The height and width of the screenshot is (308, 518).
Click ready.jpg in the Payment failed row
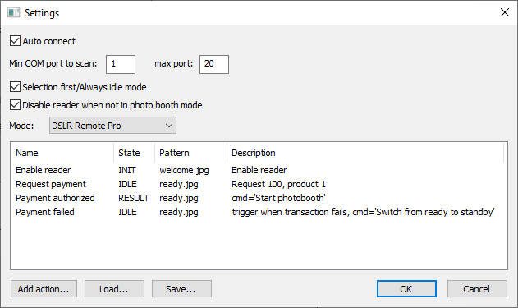tap(179, 212)
